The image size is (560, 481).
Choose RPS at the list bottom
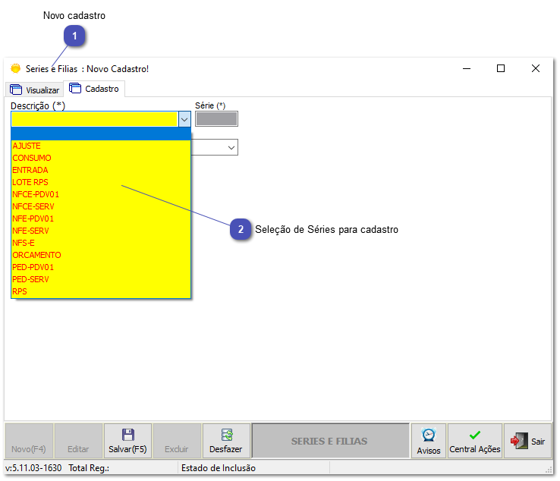(x=101, y=291)
